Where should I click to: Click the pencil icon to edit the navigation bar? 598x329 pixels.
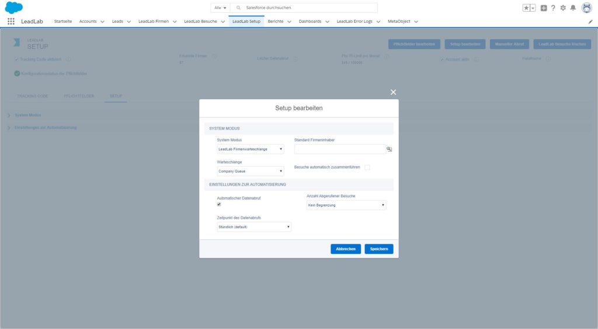590,22
